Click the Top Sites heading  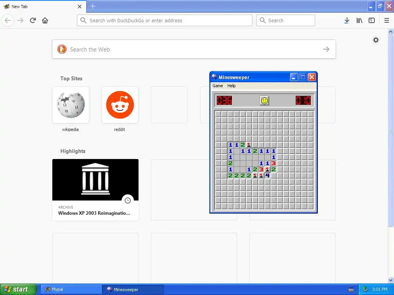(x=71, y=78)
